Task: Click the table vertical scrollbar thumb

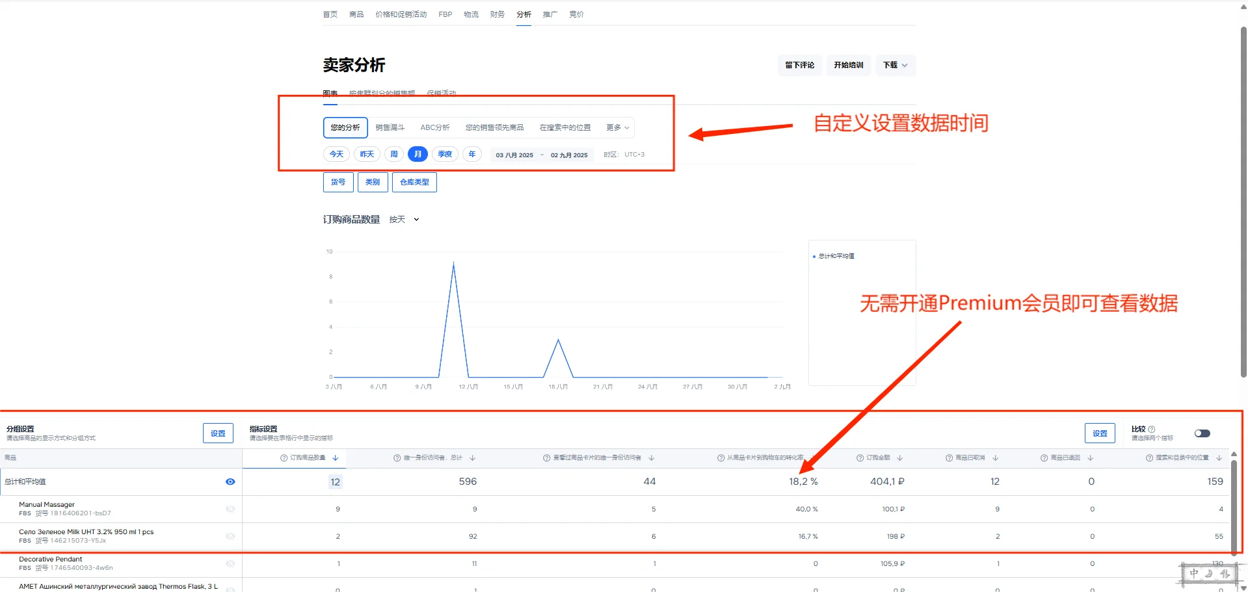Action: (1234, 508)
